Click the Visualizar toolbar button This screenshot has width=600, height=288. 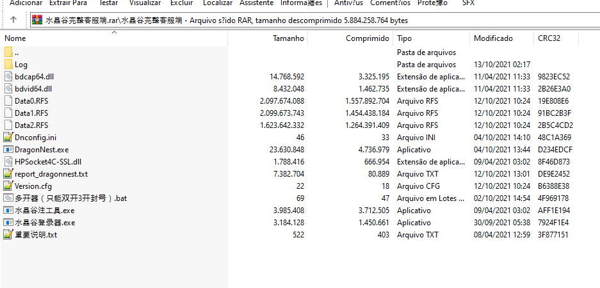tap(145, 3)
